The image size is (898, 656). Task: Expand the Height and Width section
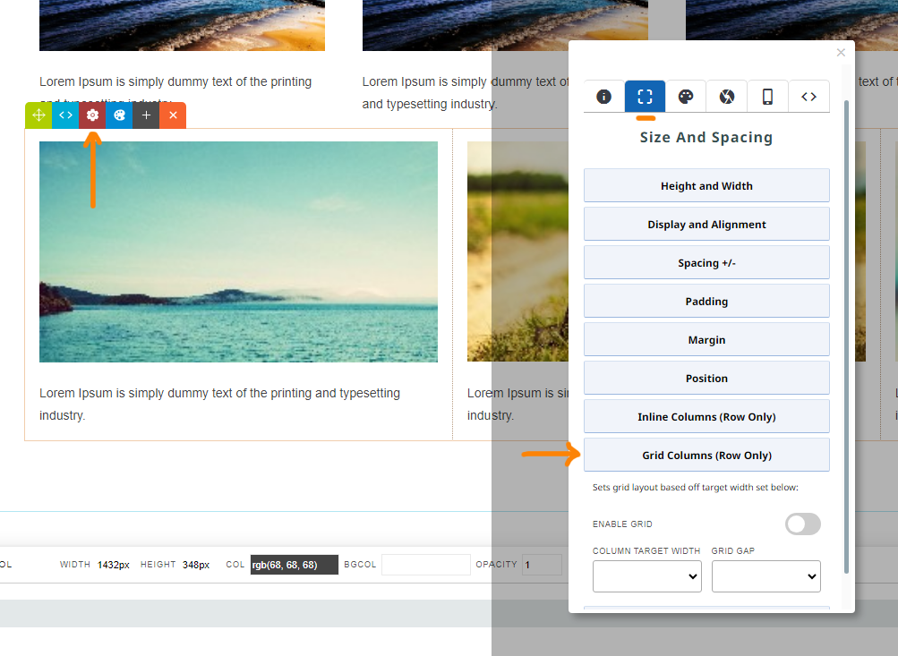pos(706,186)
